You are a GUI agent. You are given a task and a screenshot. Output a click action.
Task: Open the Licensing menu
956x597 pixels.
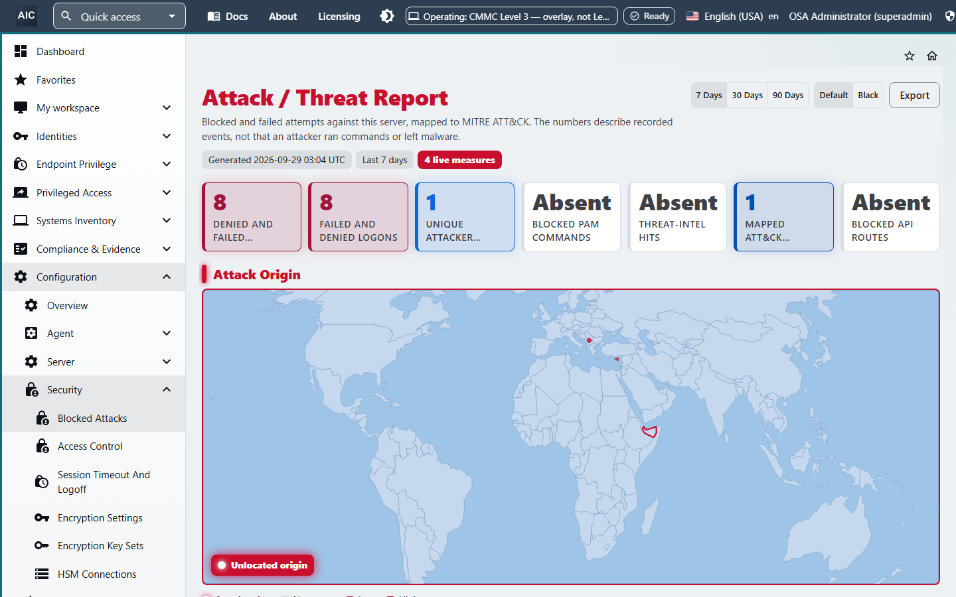point(339,16)
